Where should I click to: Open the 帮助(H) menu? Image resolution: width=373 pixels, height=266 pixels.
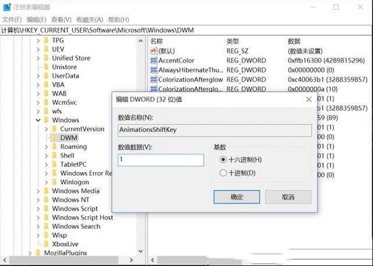[118, 19]
